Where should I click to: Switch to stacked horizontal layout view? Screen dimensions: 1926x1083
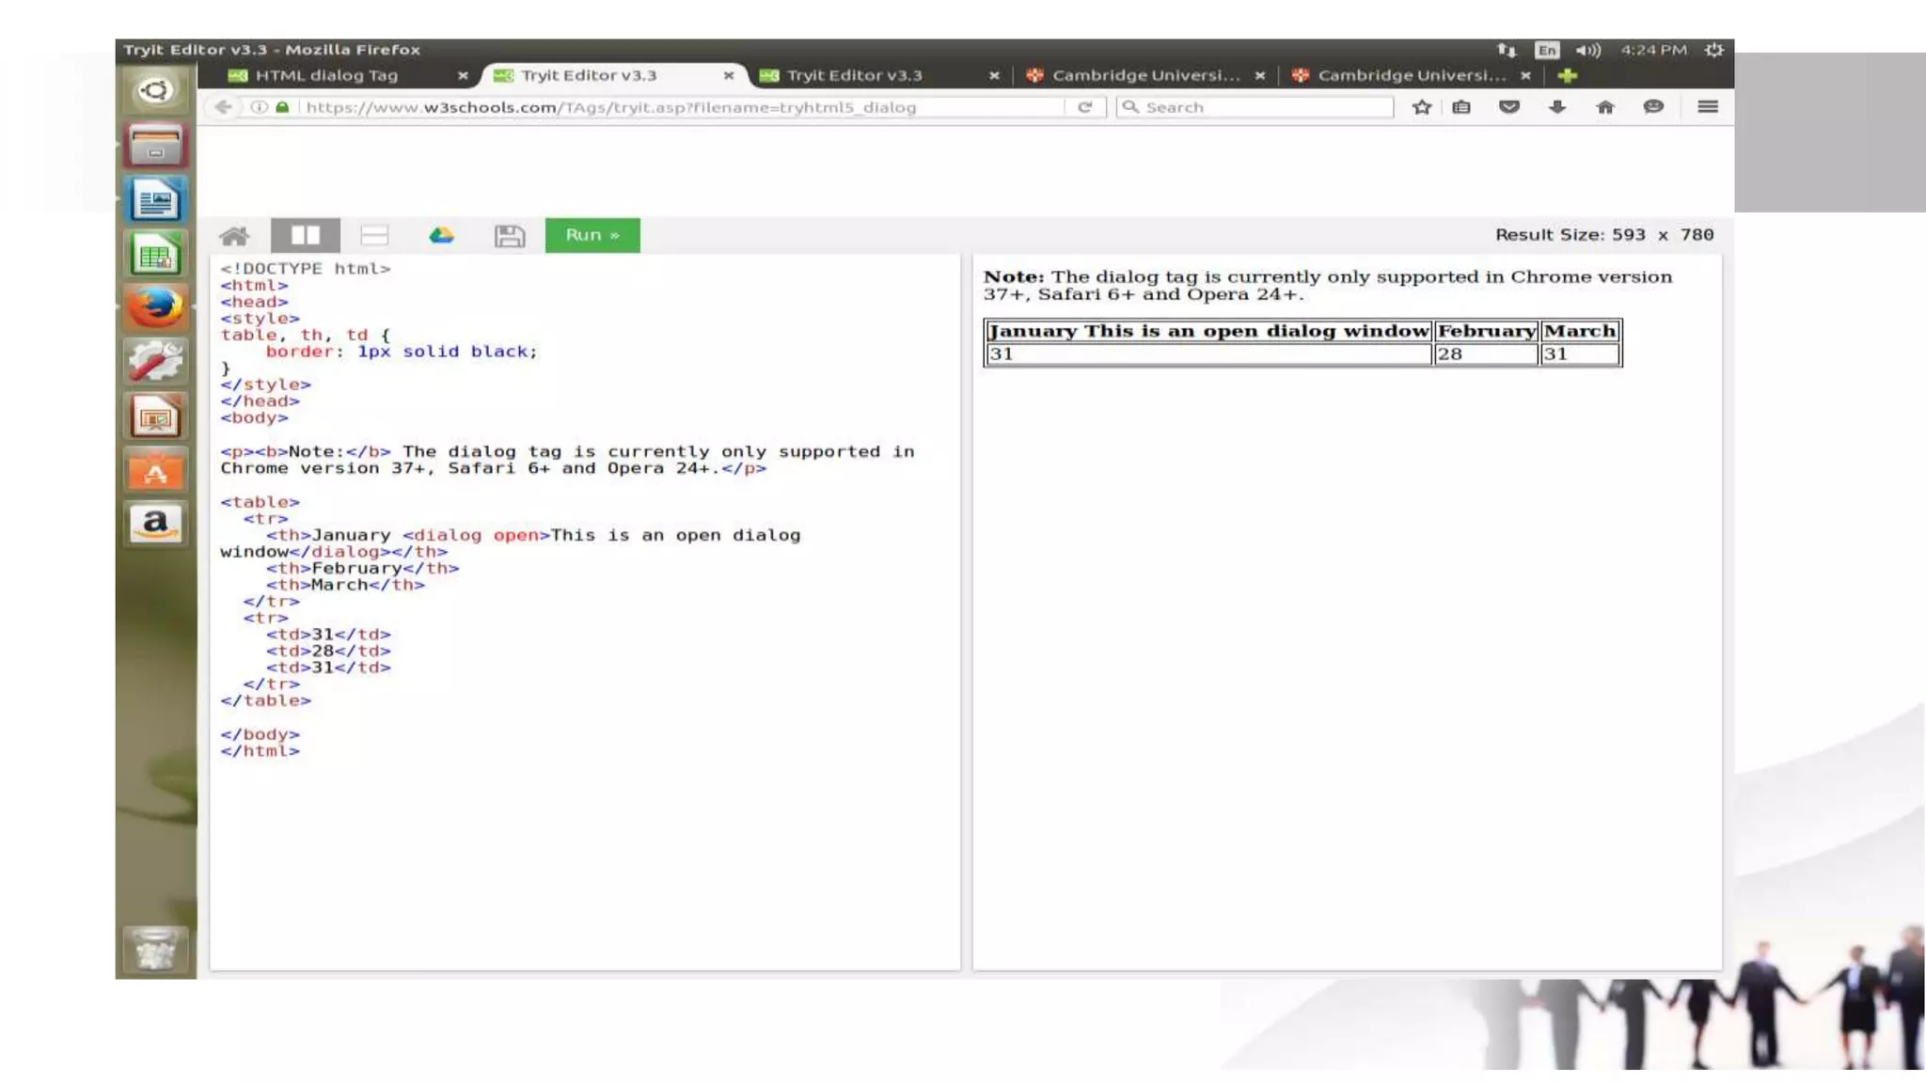click(374, 236)
